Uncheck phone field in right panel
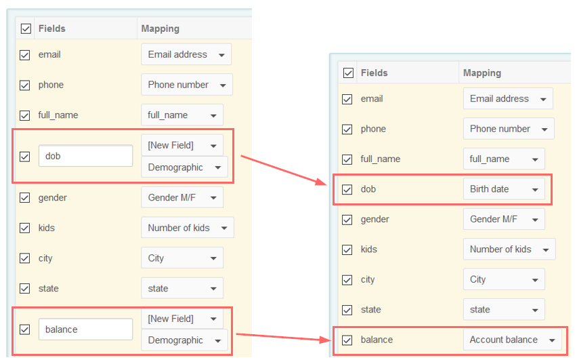This screenshot has width=577, height=362. (347, 129)
